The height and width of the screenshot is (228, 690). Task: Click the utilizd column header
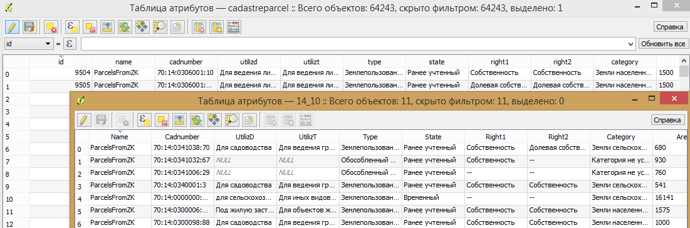click(x=249, y=62)
